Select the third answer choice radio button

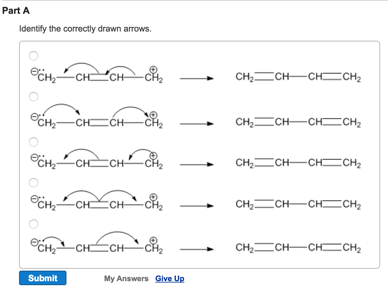pos(33,142)
